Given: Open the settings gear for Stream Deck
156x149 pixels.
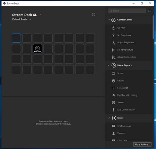Looking at the screenshot, I should click(94, 15).
